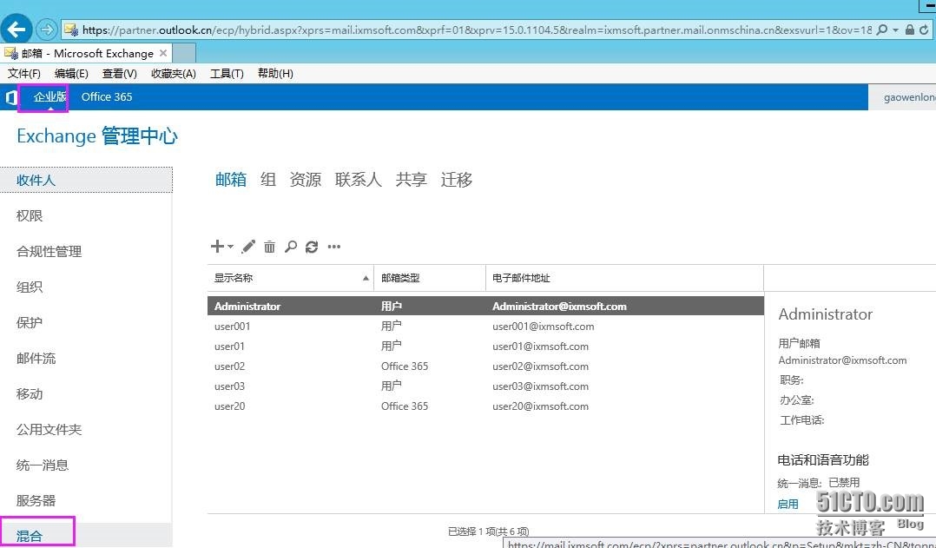This screenshot has height=548, width=936.
Task: Open 统一消息 in the left navigation
Action: click(43, 465)
